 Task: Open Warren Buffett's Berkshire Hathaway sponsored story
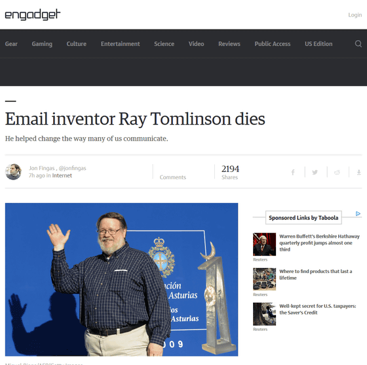click(x=319, y=243)
